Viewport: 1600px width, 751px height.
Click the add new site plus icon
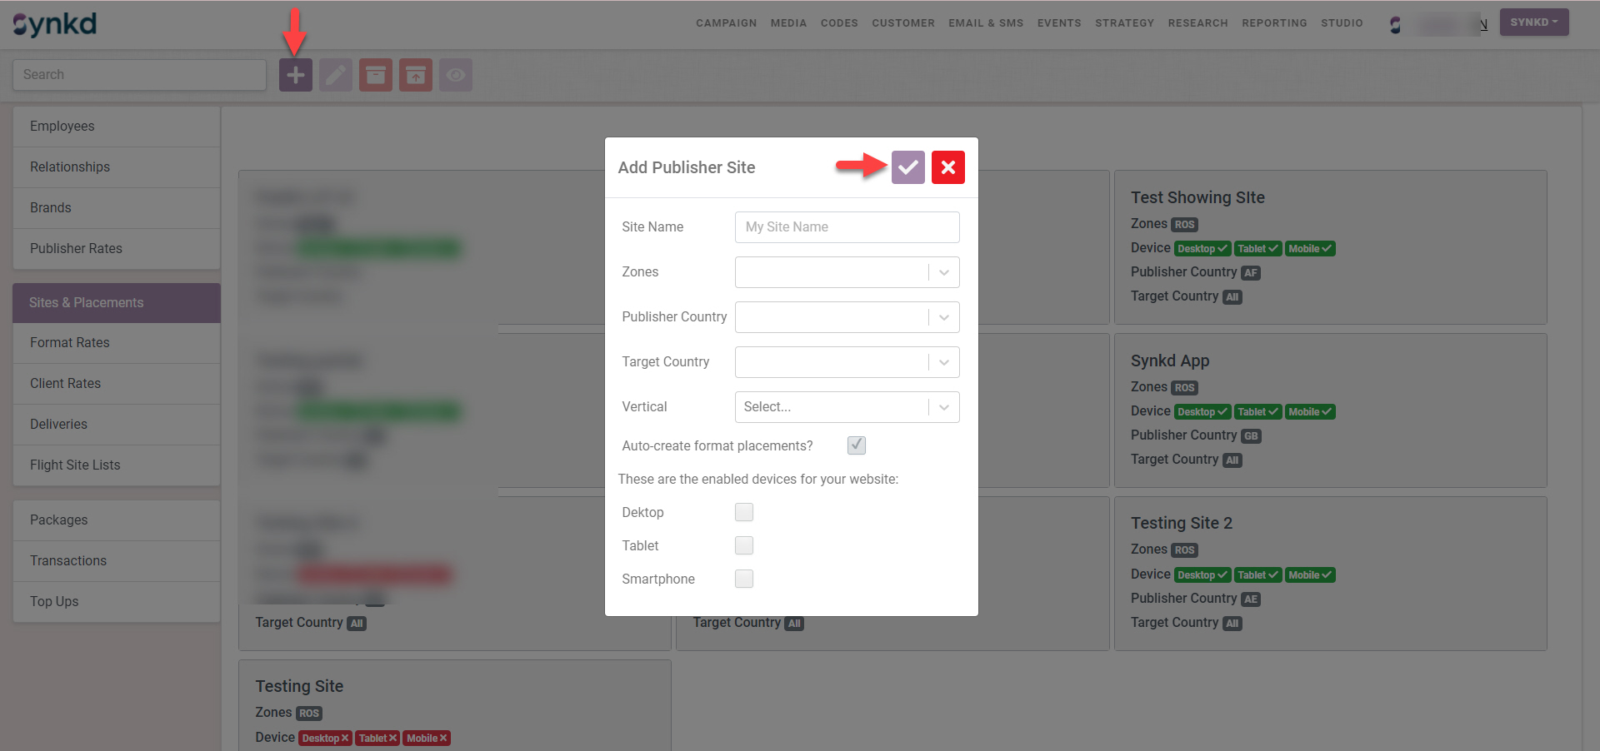tap(295, 74)
